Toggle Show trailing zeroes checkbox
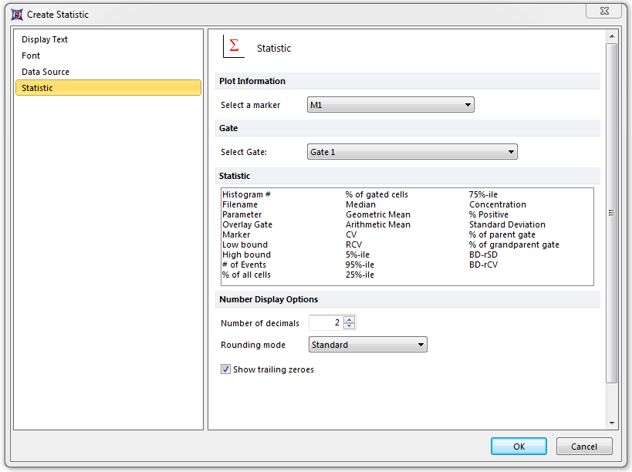Screen dimensions: 632x472 (226, 369)
